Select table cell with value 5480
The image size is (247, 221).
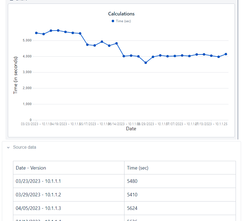[x=180, y=181]
